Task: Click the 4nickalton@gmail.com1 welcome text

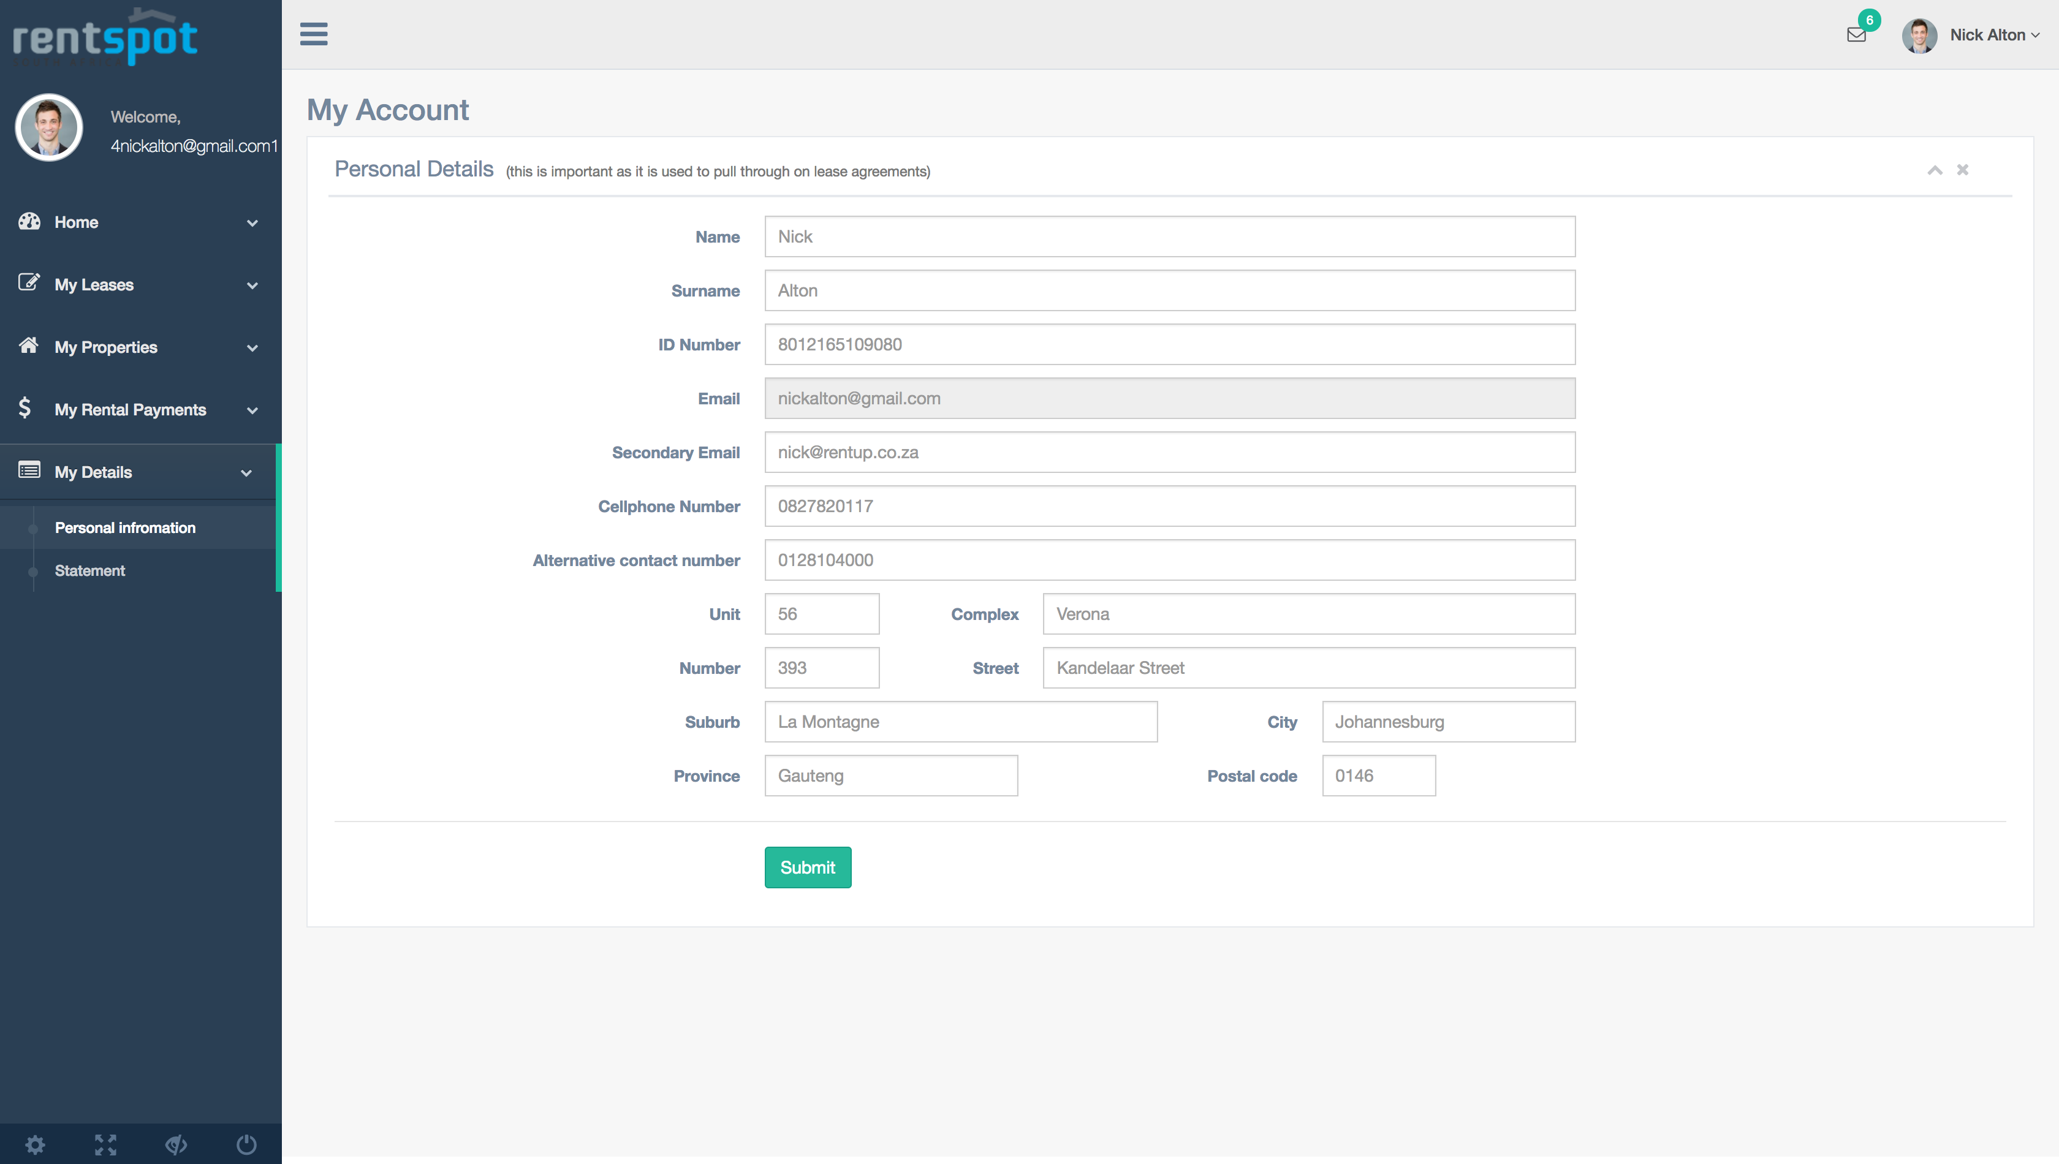Action: pos(194,146)
